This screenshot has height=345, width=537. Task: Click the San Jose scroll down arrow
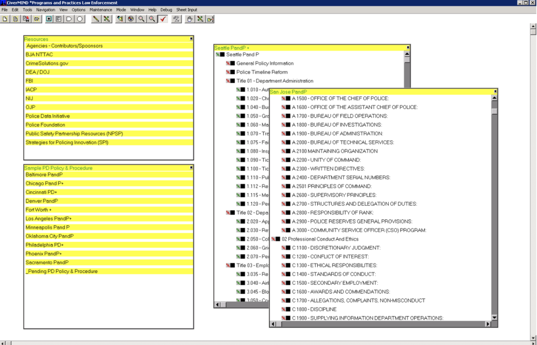point(494,318)
